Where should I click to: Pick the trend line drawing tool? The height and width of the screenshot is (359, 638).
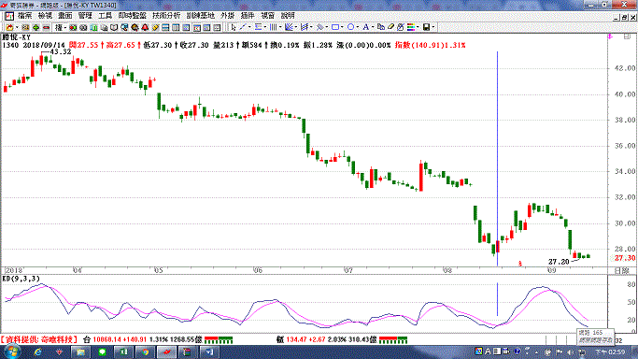[x=243, y=27]
